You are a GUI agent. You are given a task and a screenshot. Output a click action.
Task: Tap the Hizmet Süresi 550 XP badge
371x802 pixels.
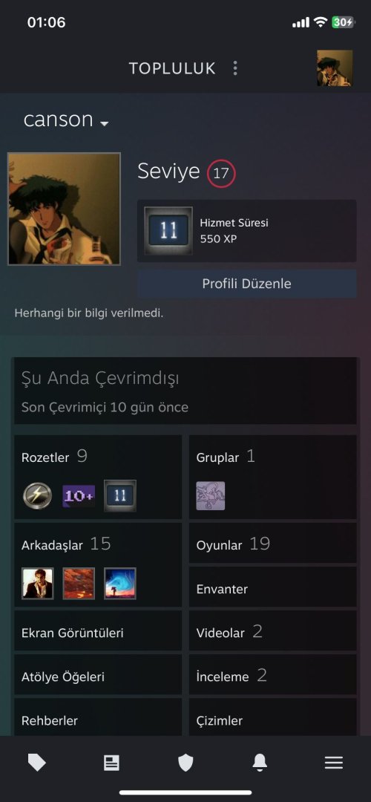click(247, 231)
